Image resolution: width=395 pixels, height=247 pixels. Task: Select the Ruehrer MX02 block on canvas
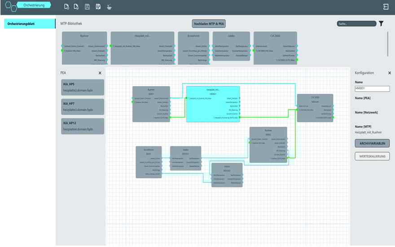268,145
